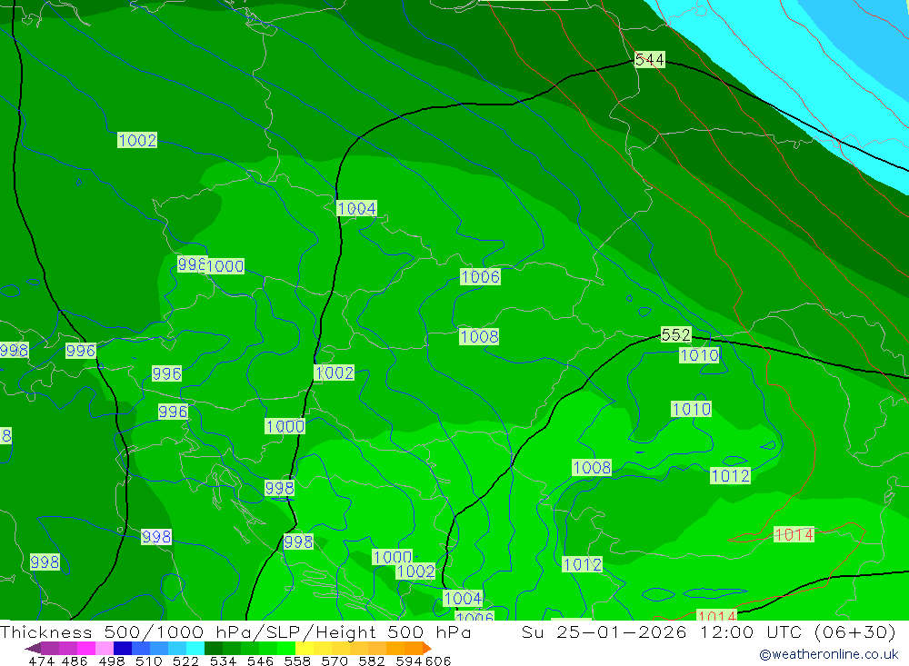Click the brightest lime green legend swatch
Viewport: 909px width, 666px height.
click(x=286, y=648)
